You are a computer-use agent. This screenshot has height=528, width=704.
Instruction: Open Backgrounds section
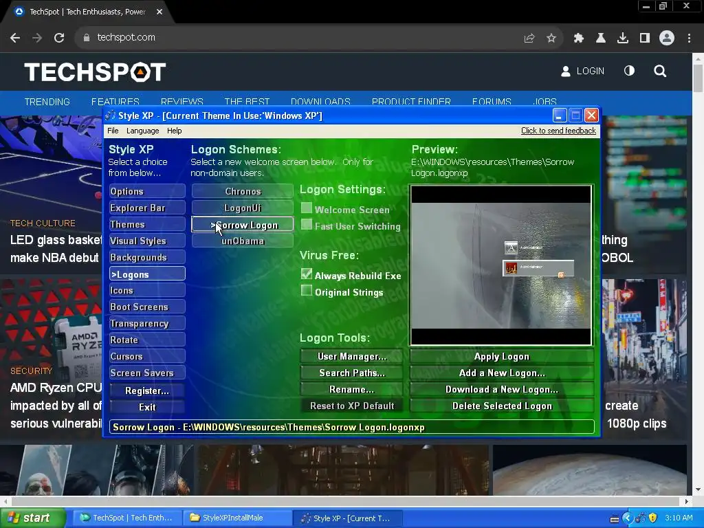pos(147,257)
